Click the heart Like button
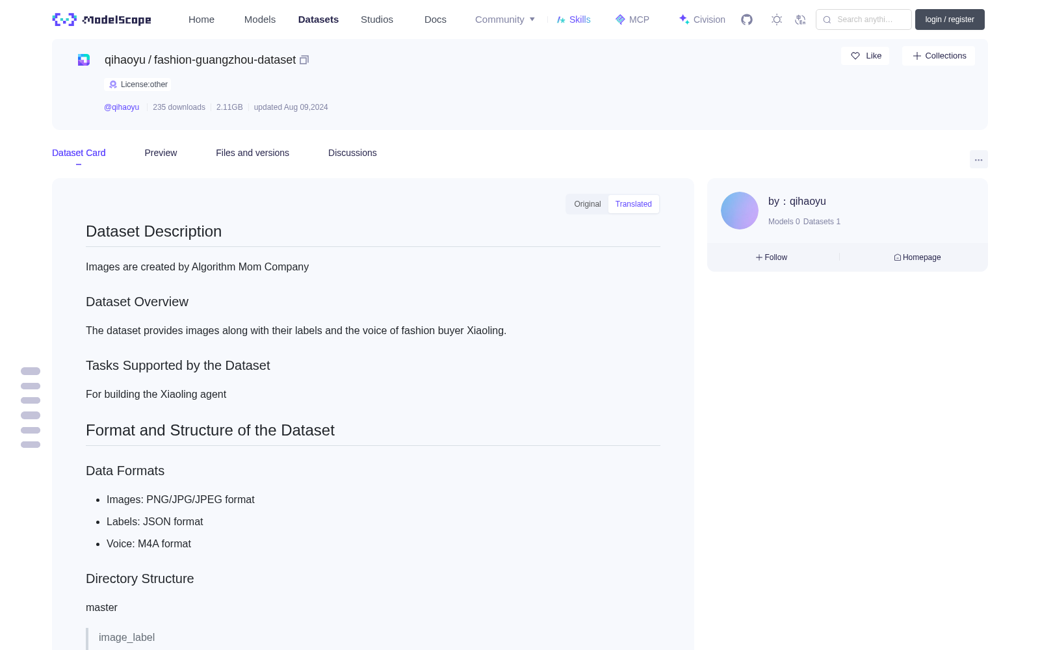 click(x=865, y=56)
